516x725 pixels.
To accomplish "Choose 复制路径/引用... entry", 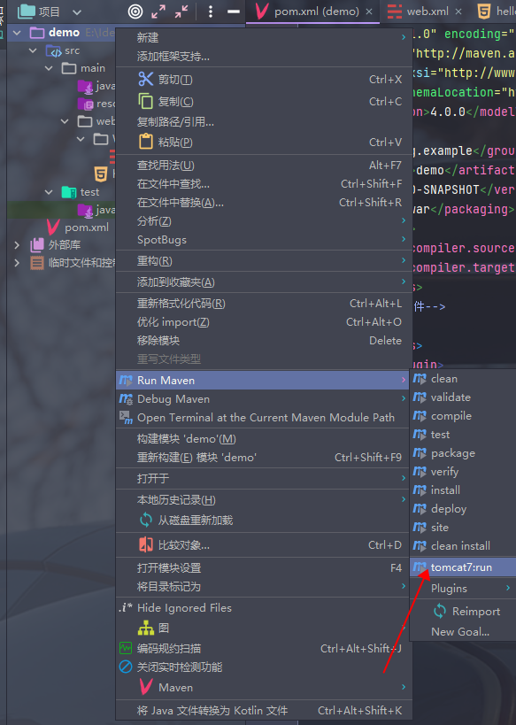I will pyautogui.click(x=264, y=121).
